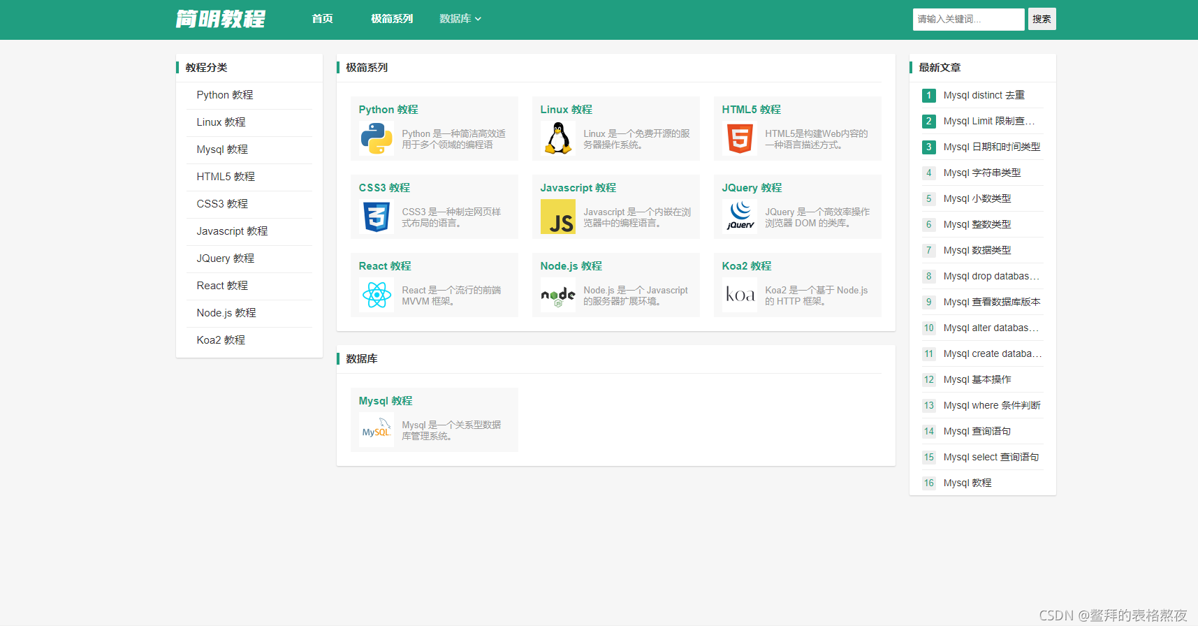The width and height of the screenshot is (1198, 628).
Task: Open JQuery 教程 in the sidebar
Action: click(225, 258)
